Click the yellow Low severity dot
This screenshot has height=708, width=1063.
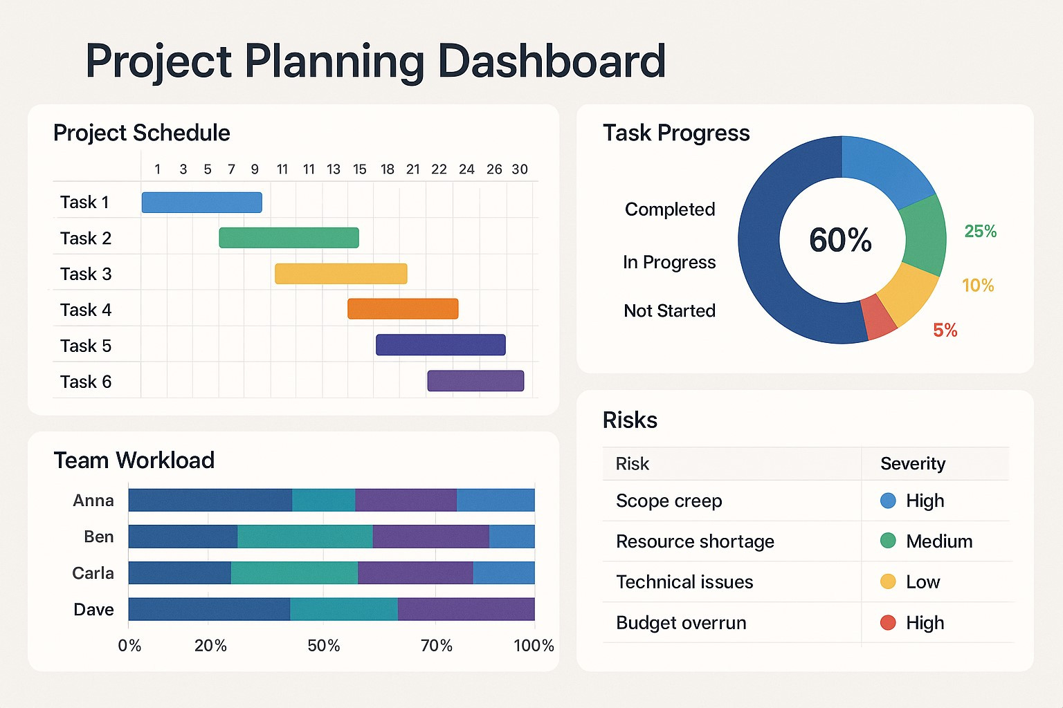click(888, 581)
